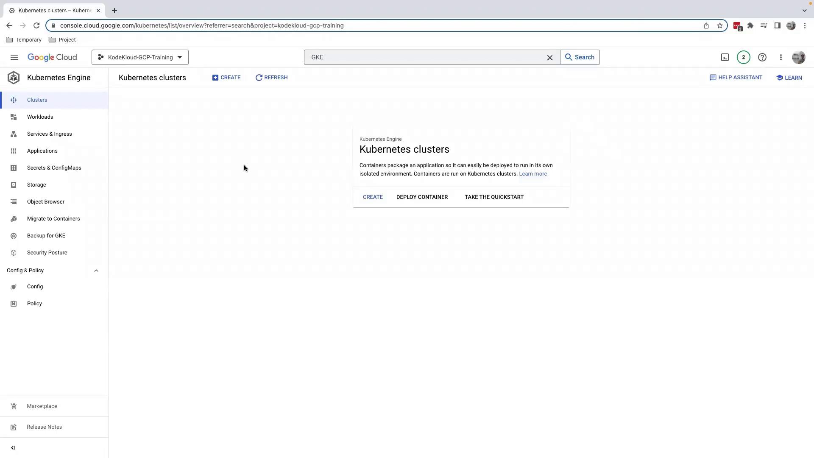Open the three-dot settings menu in header

coord(781,57)
